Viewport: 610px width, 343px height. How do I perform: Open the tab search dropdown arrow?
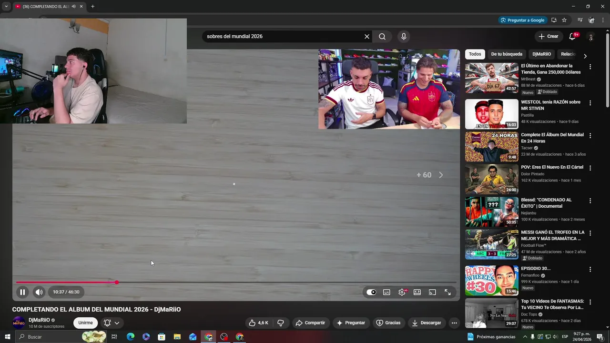point(6,7)
